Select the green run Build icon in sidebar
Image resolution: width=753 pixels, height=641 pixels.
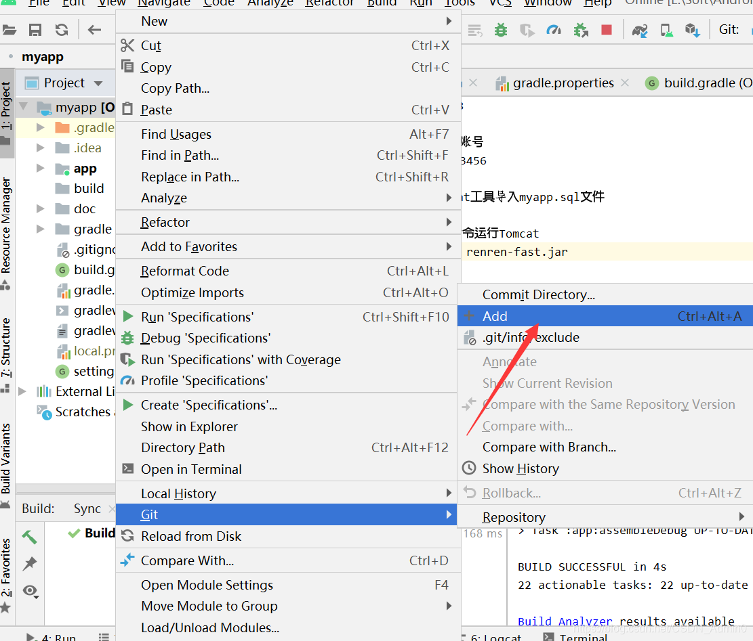pyautogui.click(x=29, y=535)
